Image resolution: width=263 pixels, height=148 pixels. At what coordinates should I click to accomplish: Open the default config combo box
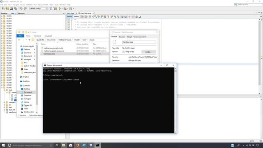tap(39, 9)
